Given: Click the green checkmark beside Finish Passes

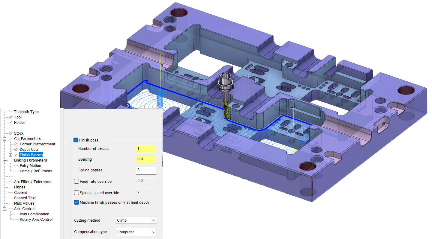Looking at the screenshot, I should coord(16,155).
